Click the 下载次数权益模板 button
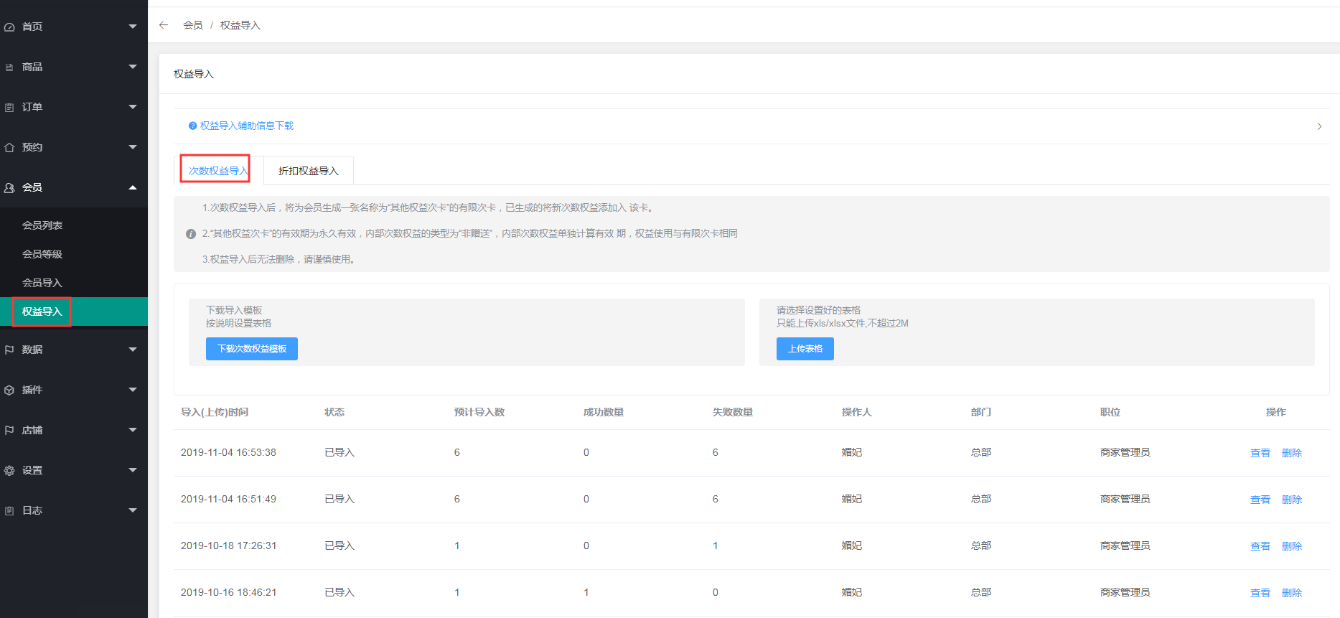Screen dimensions: 1340x618 tap(252, 349)
